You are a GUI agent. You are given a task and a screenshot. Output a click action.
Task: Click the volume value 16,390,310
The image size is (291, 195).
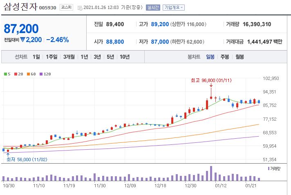pyautogui.click(x=257, y=24)
